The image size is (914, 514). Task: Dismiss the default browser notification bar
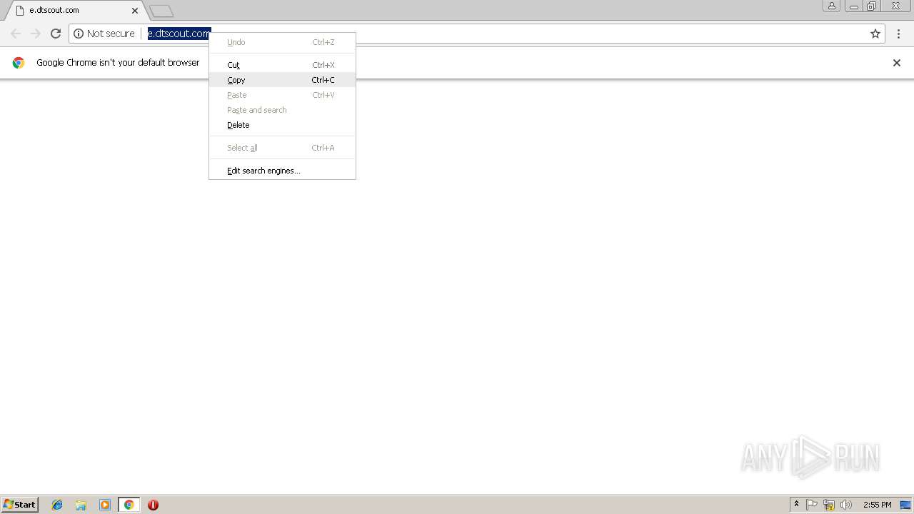tap(897, 63)
